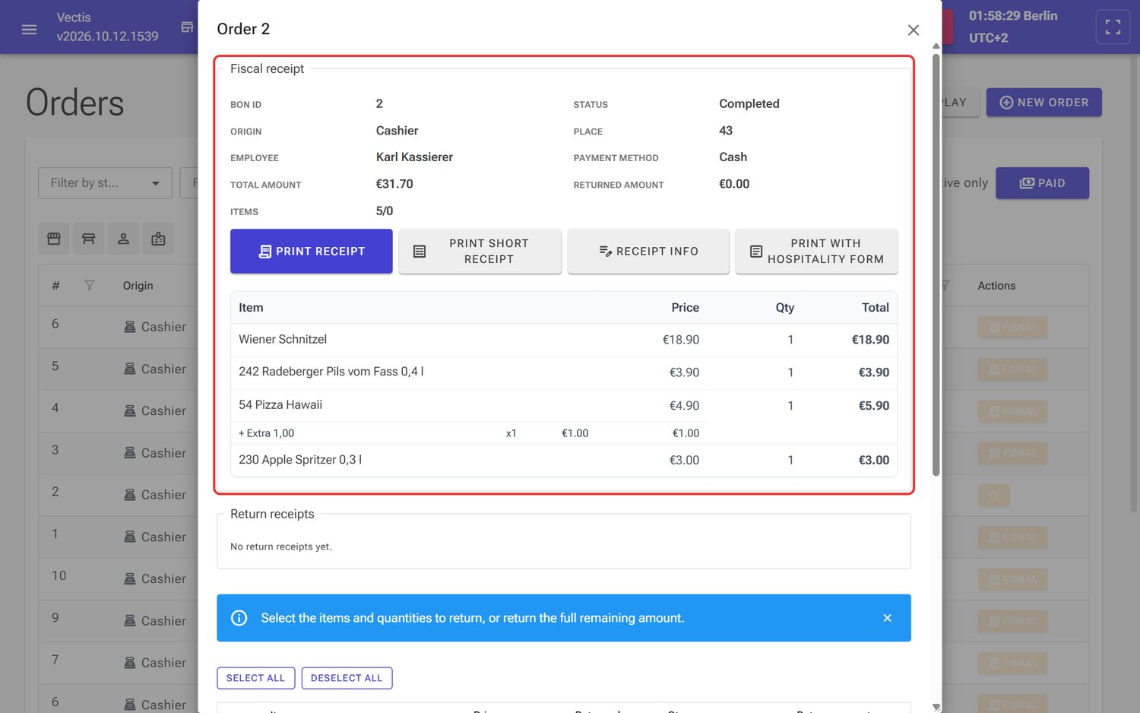Screen dimensions: 1140x713
Task: Print with Hospitality Form
Action: [x=816, y=251]
